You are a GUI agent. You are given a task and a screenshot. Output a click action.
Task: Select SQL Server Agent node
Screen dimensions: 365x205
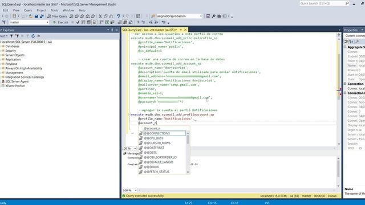tap(17, 81)
